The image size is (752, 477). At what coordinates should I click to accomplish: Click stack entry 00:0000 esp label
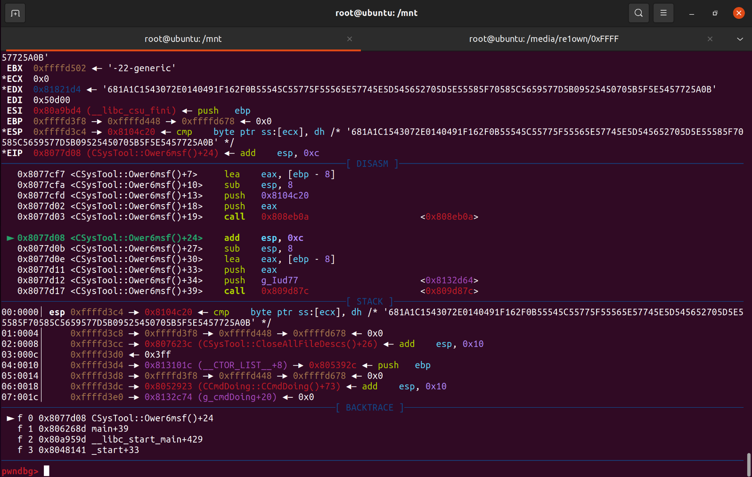coord(57,312)
